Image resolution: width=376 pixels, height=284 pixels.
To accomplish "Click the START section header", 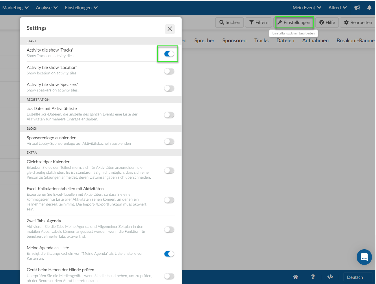I will (32, 41).
